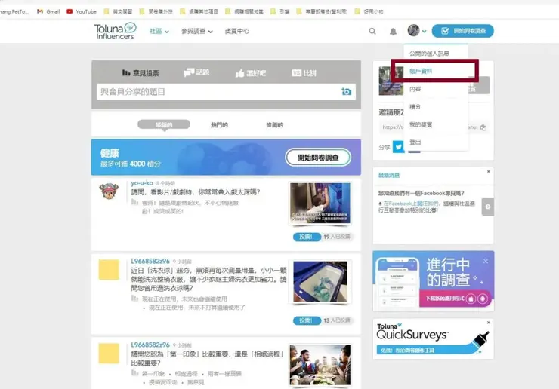Click yo-u-ko's Chopper avatar
This screenshot has width=559, height=389.
(x=109, y=191)
